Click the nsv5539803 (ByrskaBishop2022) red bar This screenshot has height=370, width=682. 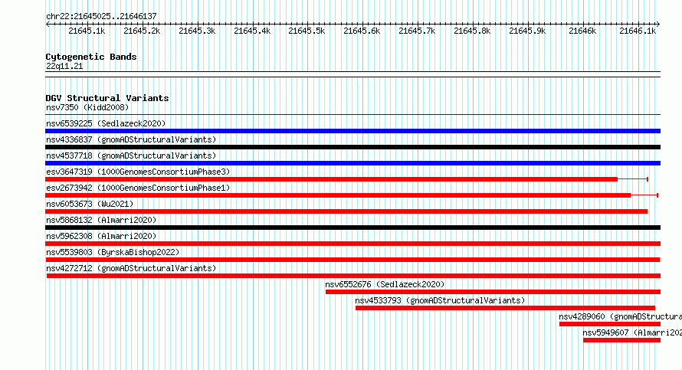tap(352, 260)
